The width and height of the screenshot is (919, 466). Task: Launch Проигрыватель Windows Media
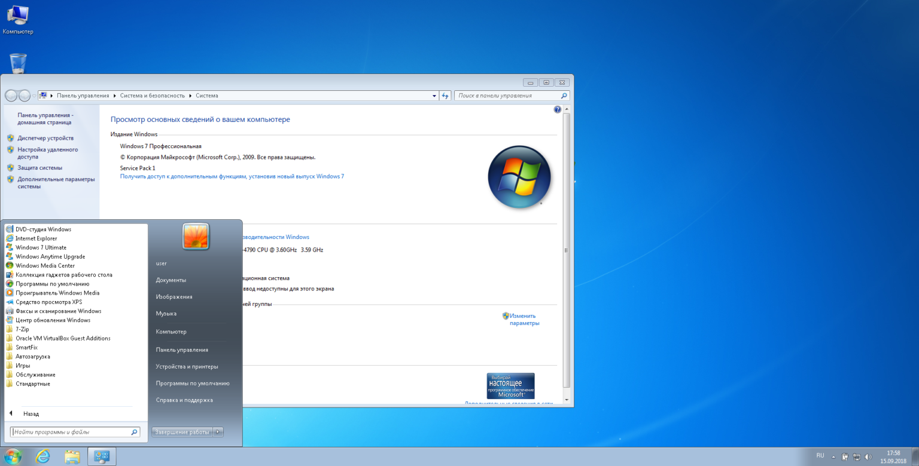click(x=57, y=293)
